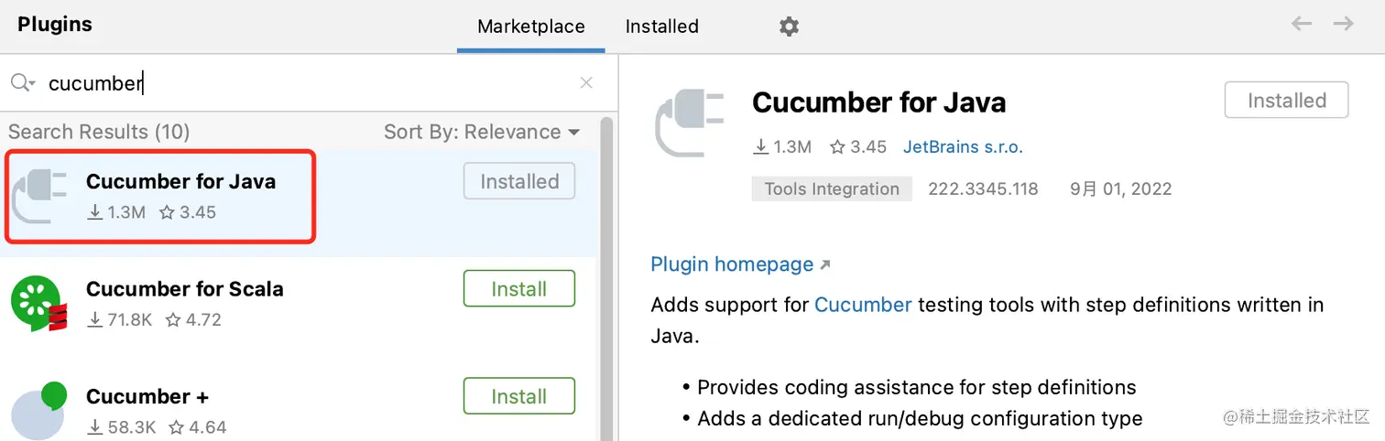1385x441 pixels.
Task: Install the Cucumber + plugin
Action: click(x=519, y=396)
